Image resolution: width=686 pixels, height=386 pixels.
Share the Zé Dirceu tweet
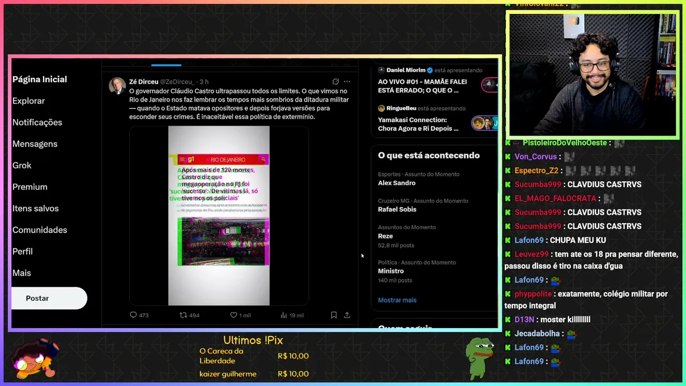point(347,315)
